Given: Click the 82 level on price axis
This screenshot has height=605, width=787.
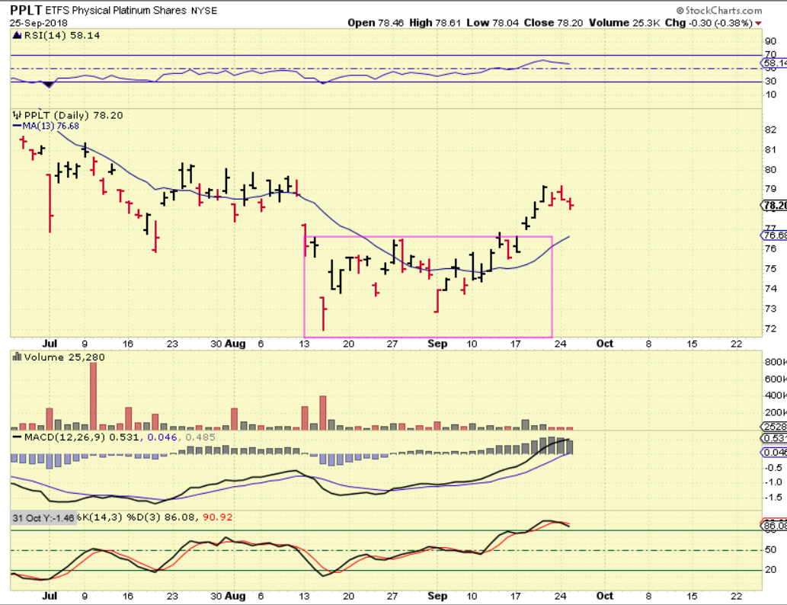Looking at the screenshot, I should [770, 130].
